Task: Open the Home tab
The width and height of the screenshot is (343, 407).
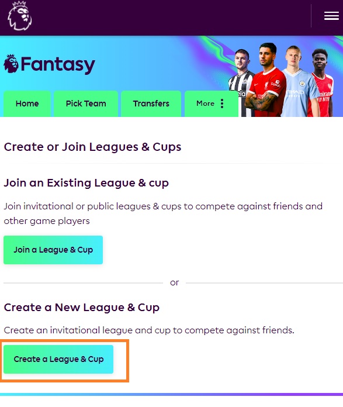Action: pyautogui.click(x=27, y=104)
